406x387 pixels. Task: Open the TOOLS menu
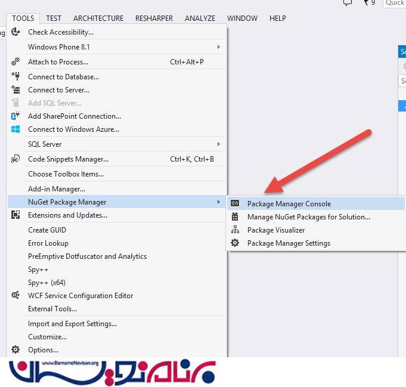click(x=23, y=18)
